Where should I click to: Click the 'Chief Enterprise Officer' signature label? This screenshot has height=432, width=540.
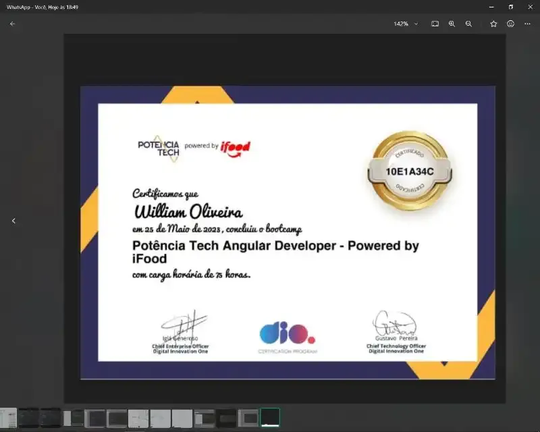(180, 346)
